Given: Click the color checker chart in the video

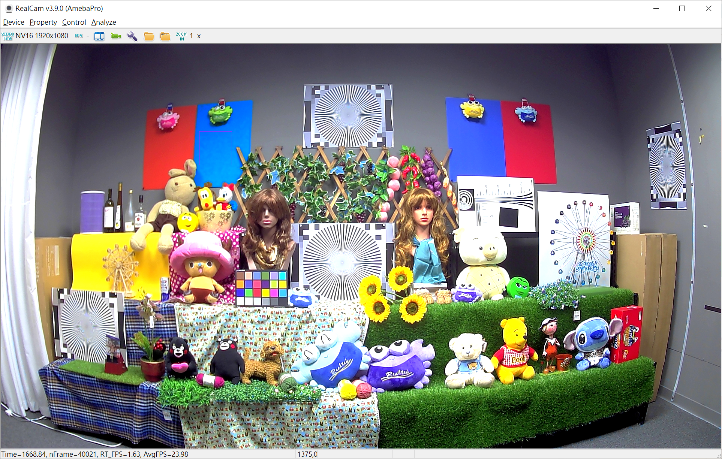Looking at the screenshot, I should (262, 288).
